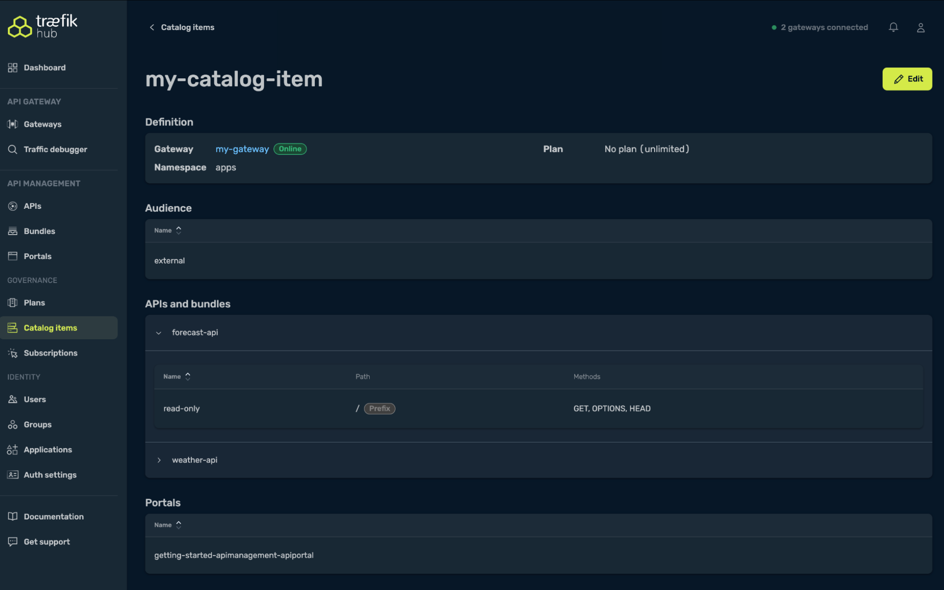Click the Applications sidebar icon

(12, 449)
